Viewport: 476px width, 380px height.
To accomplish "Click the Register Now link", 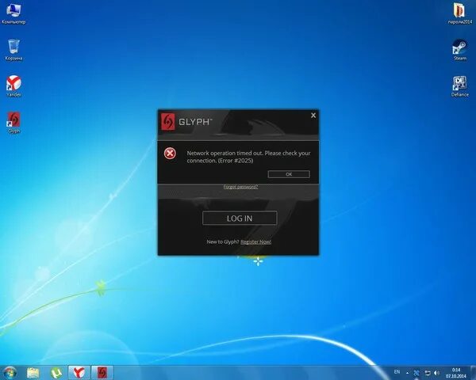I will (255, 241).
